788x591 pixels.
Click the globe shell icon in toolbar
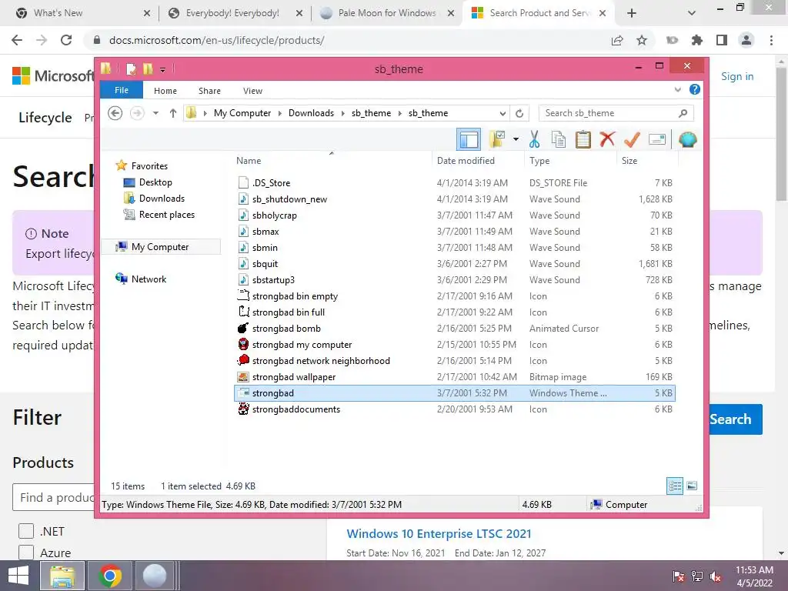click(x=687, y=139)
